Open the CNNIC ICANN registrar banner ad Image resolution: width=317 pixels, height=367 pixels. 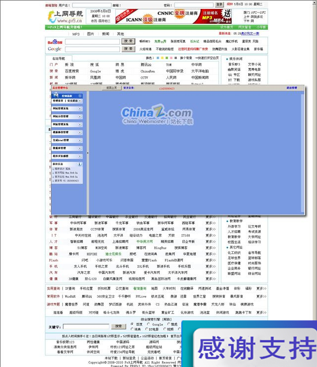click(x=173, y=16)
